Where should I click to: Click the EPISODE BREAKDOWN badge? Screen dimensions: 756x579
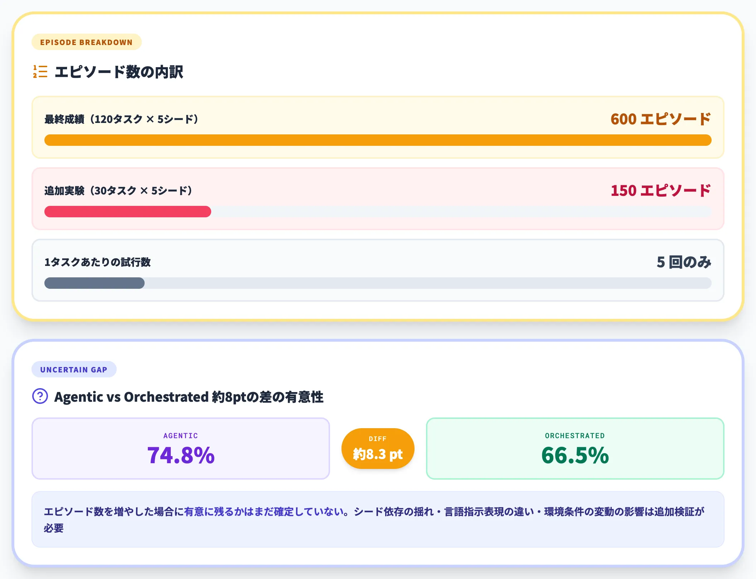[86, 42]
